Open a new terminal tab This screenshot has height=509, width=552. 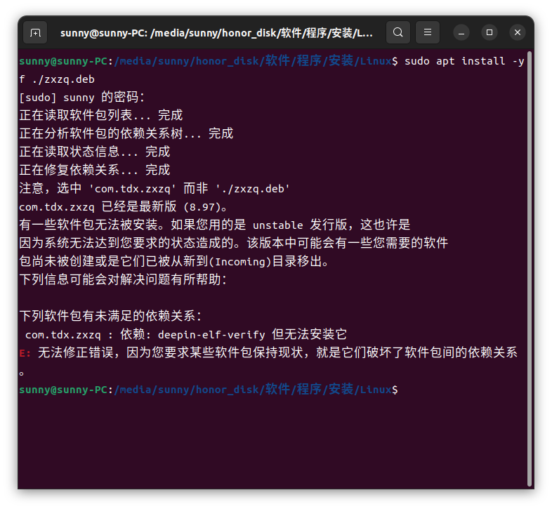click(x=35, y=33)
